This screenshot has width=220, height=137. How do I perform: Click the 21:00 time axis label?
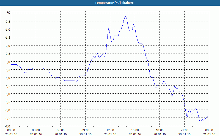point(184,130)
